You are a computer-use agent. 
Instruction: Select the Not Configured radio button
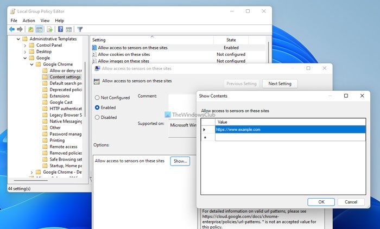97,98
